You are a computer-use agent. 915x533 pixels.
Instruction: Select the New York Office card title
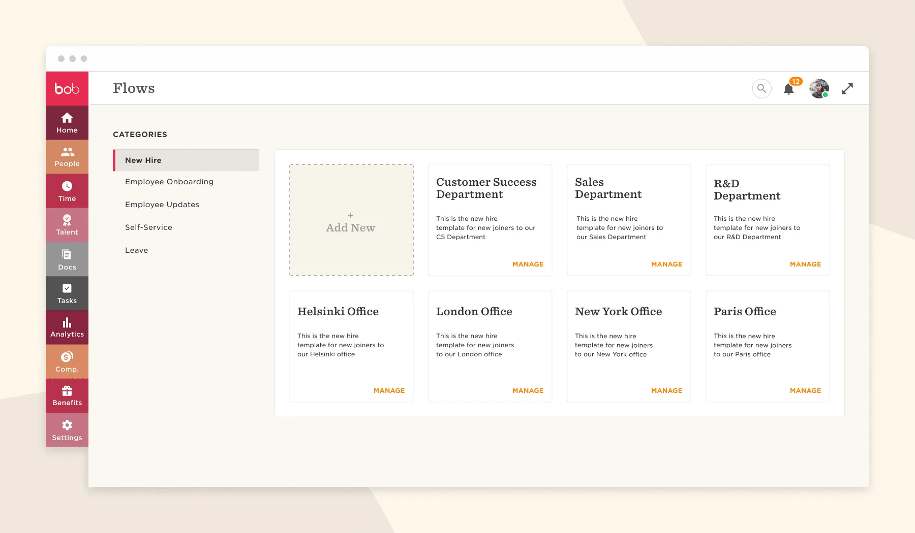pyautogui.click(x=619, y=311)
